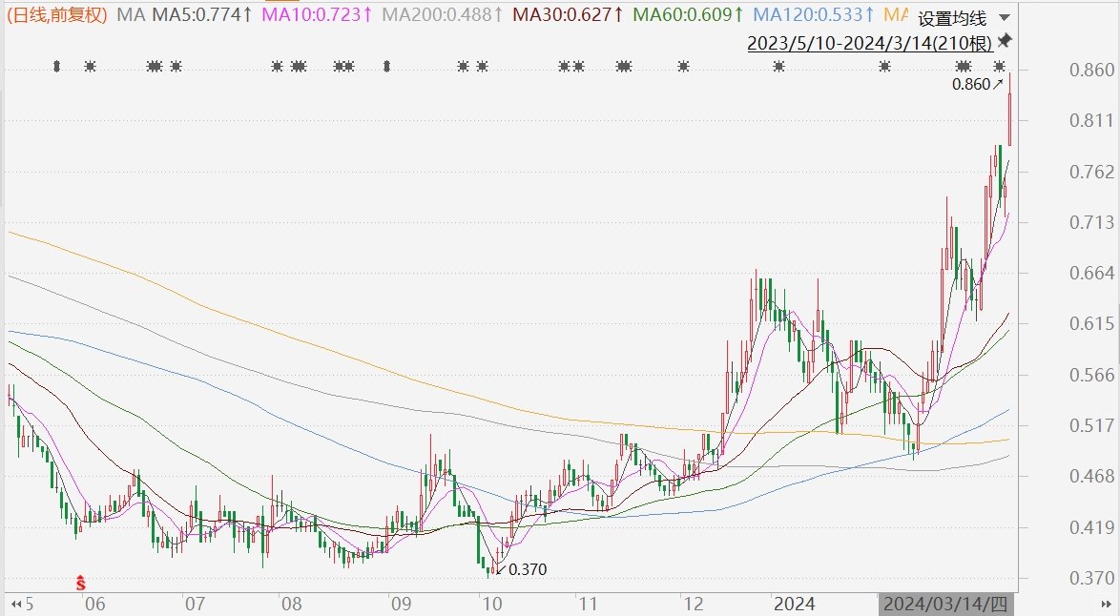Select the 0.517 price axis label
Viewport: 1120px width, 616px height.
pos(1091,425)
